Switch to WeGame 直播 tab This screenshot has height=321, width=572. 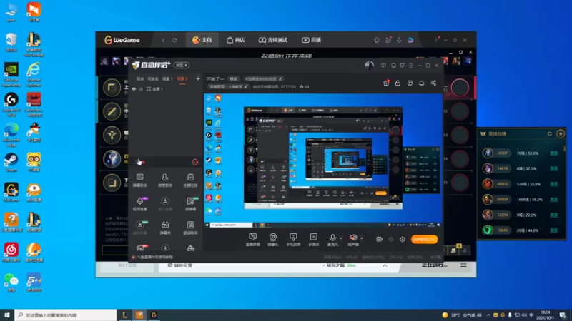[312, 40]
